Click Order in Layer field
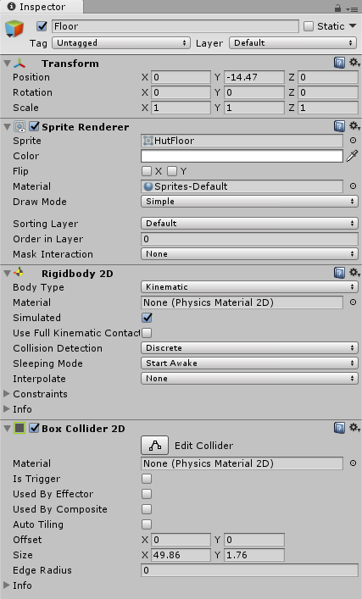 [x=249, y=239]
